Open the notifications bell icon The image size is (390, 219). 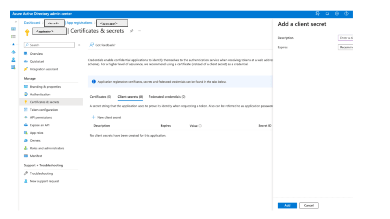click(327, 14)
